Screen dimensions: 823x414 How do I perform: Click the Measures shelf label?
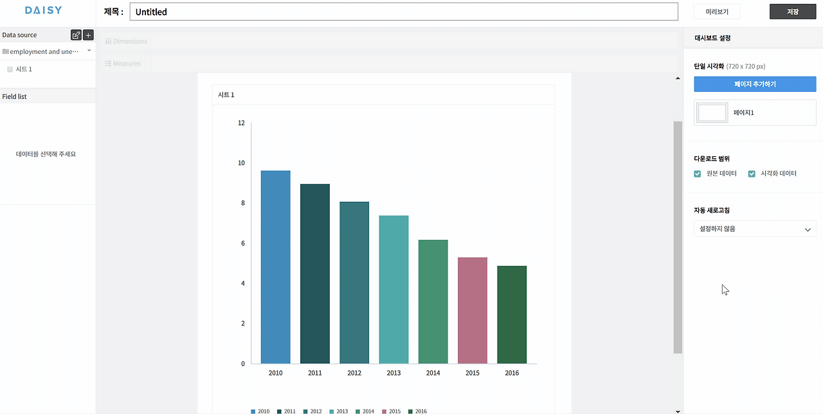[x=127, y=64]
